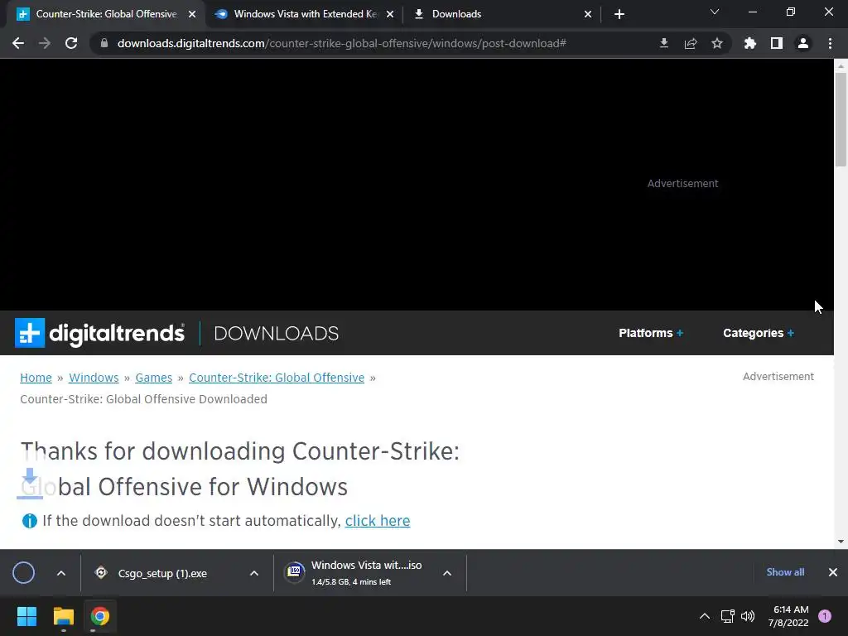The image size is (848, 636).
Task: Expand the Categories menu
Action: coord(759,333)
